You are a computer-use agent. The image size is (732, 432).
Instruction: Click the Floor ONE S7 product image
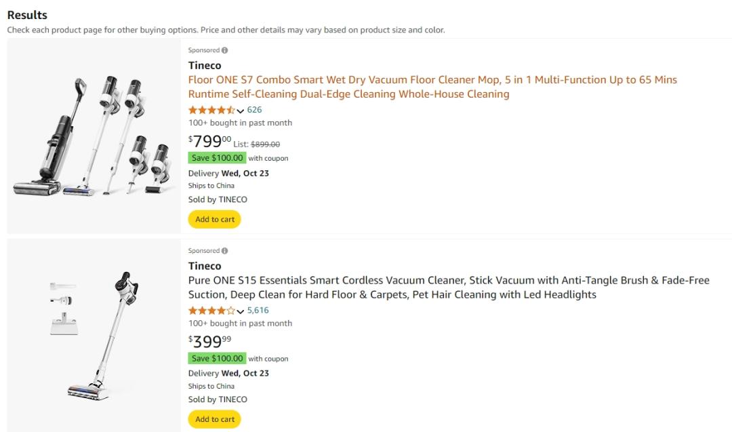[x=94, y=137]
